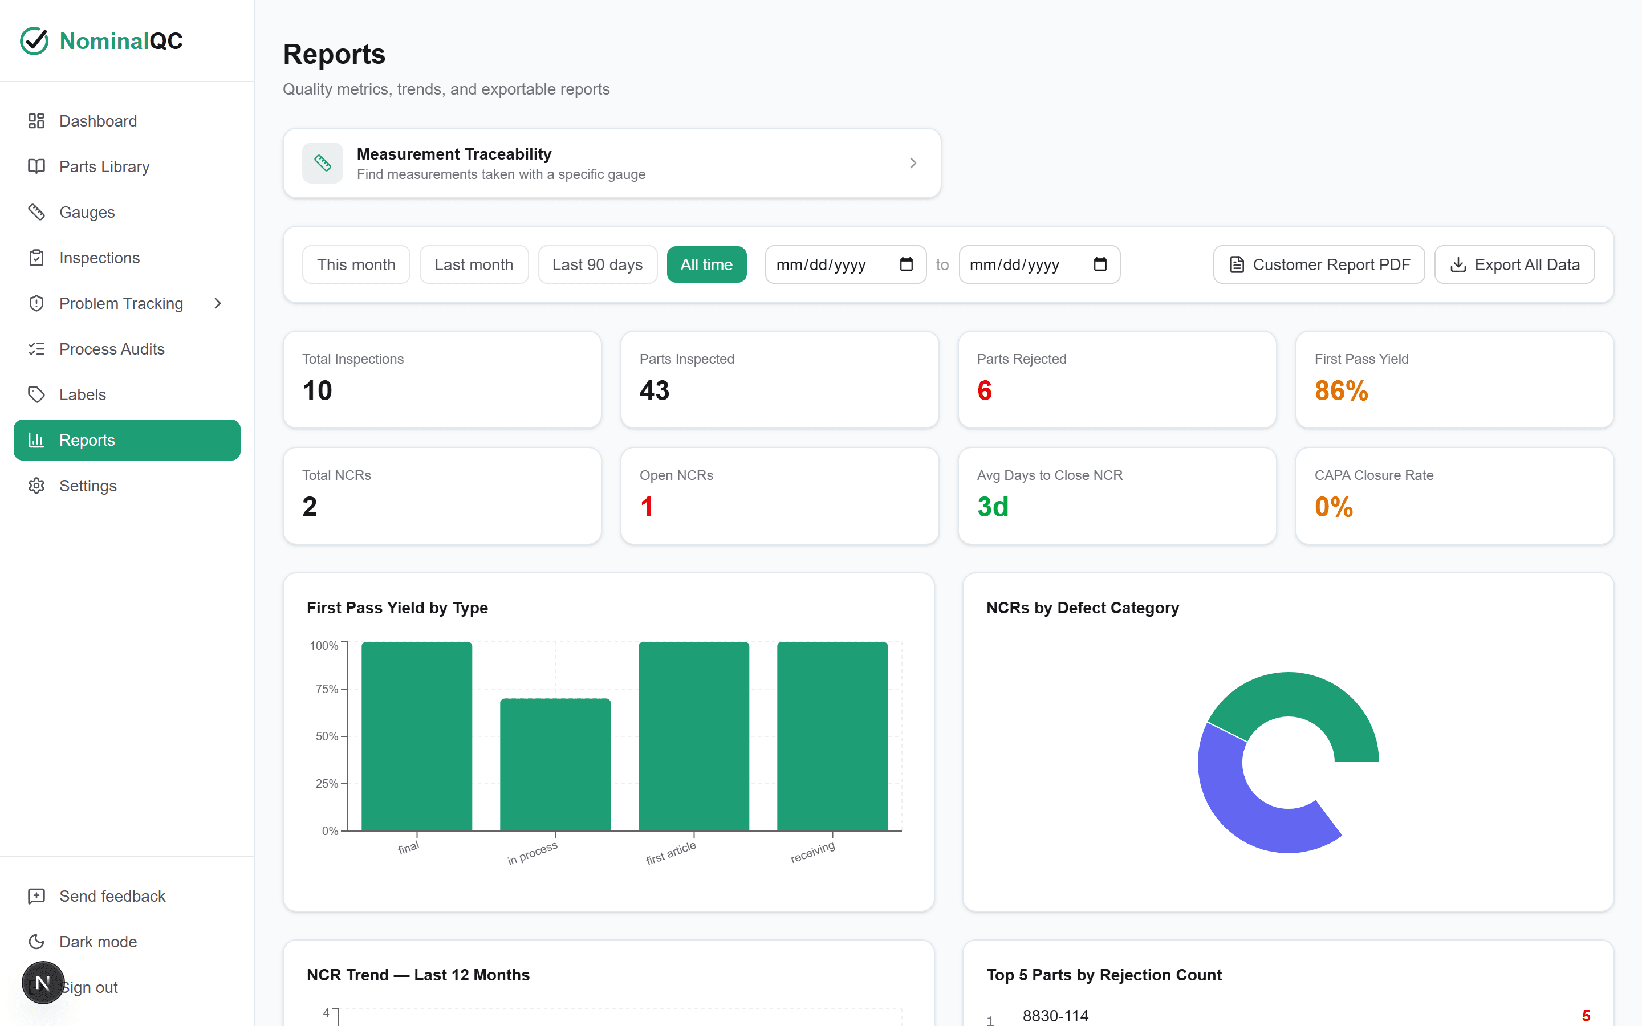Viewport: 1642px width, 1026px height.
Task: Click the final bar in yield chart
Action: [x=417, y=736]
